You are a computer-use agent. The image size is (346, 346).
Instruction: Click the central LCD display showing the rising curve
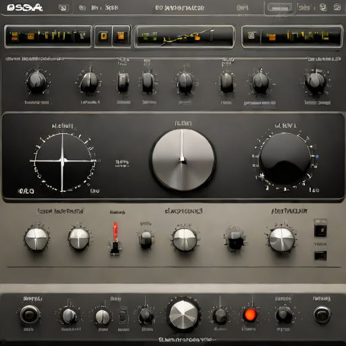click(184, 36)
